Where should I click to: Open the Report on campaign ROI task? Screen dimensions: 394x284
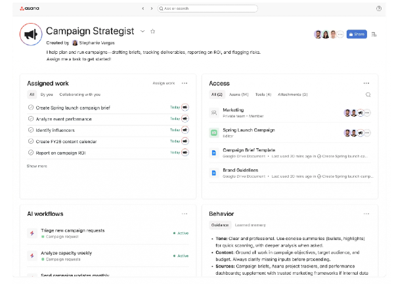coord(60,153)
